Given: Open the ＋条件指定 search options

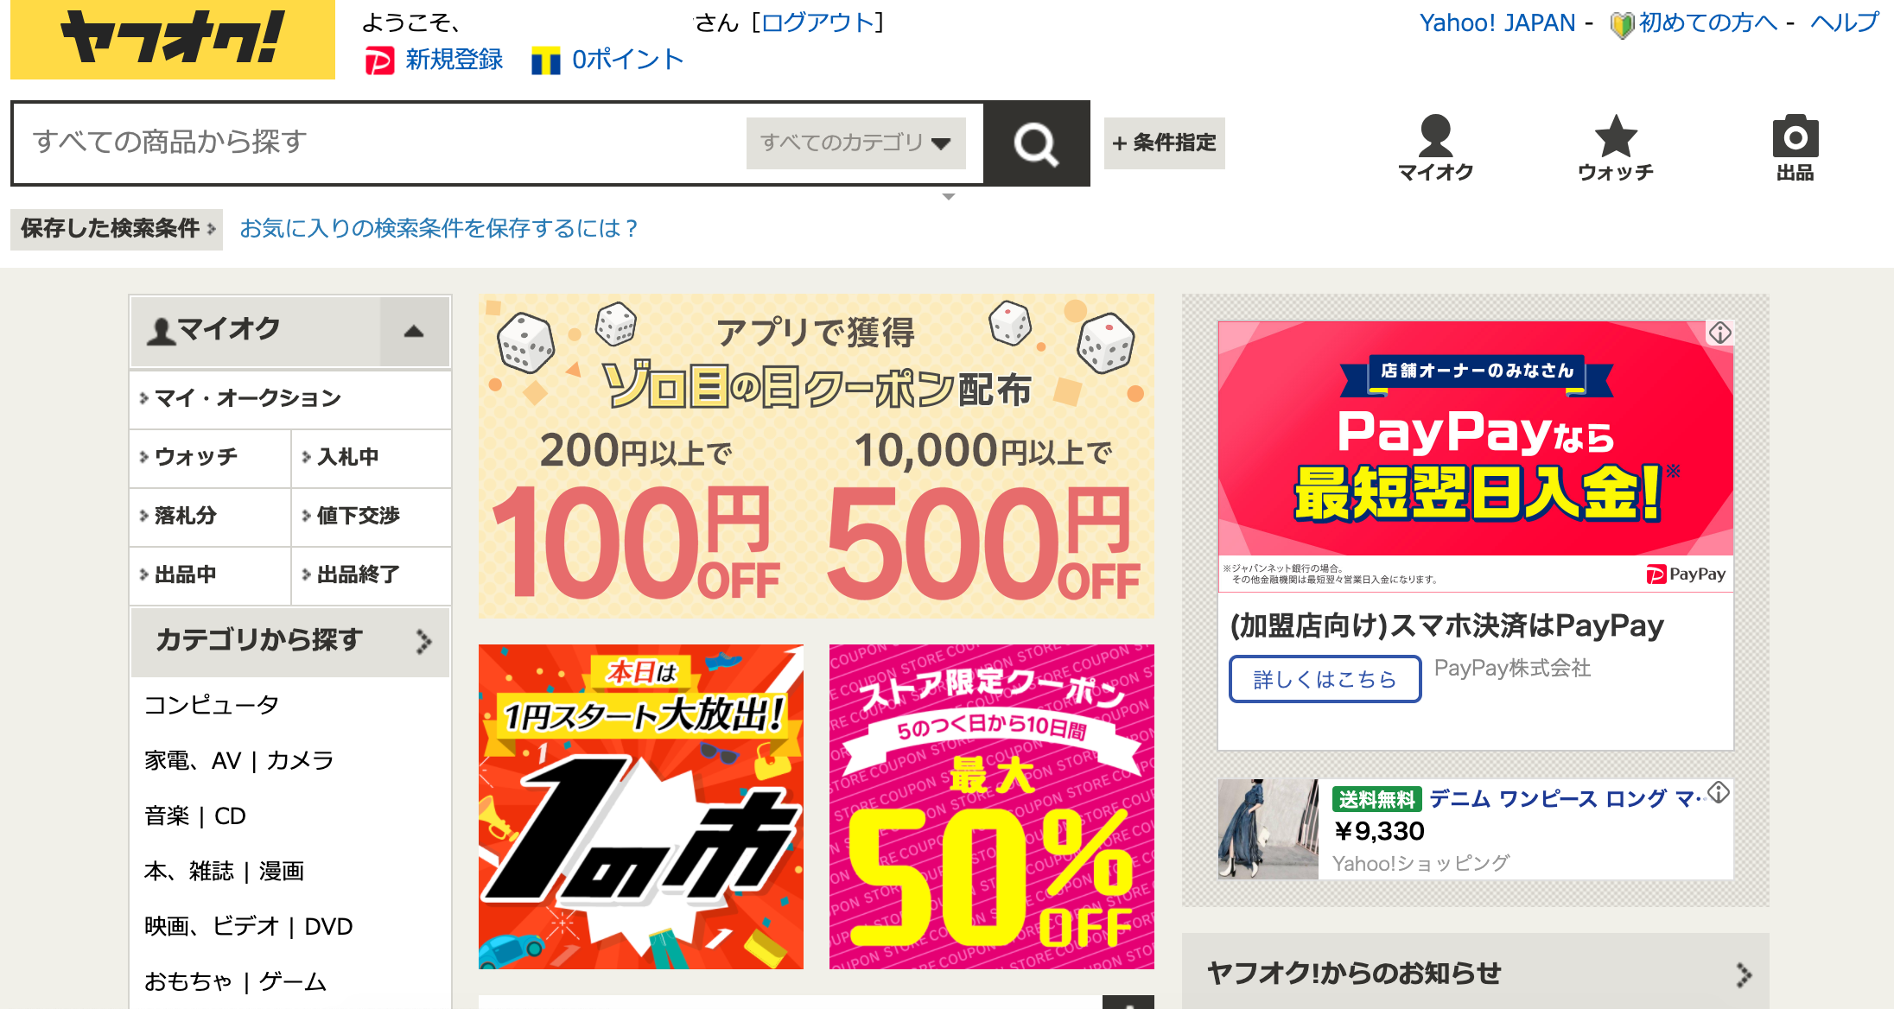Looking at the screenshot, I should 1164,143.
